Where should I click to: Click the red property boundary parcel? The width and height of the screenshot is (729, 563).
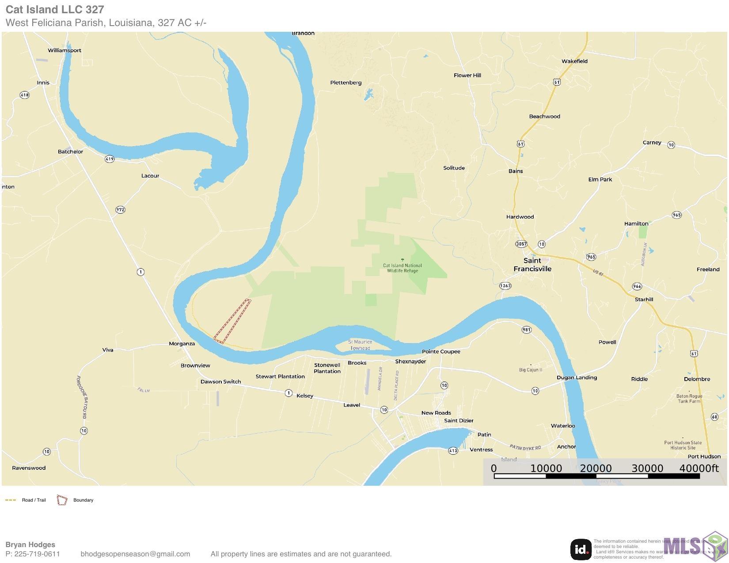click(232, 321)
